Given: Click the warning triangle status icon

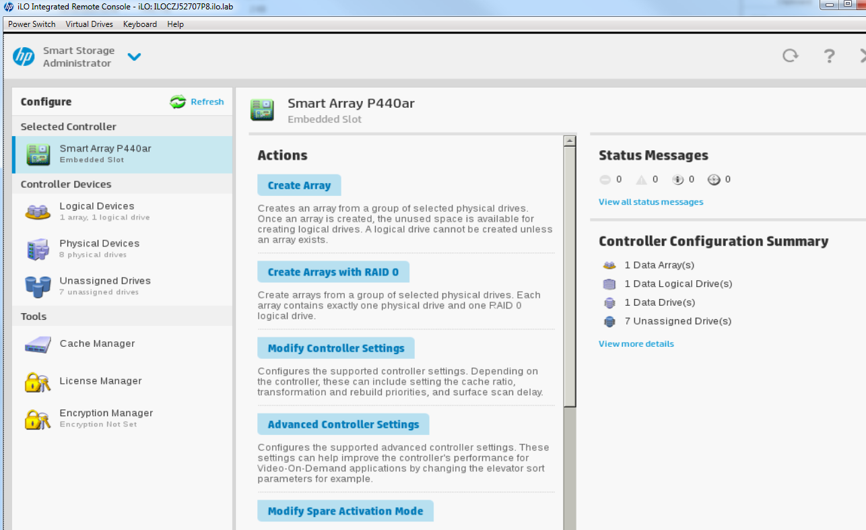Looking at the screenshot, I should point(642,180).
